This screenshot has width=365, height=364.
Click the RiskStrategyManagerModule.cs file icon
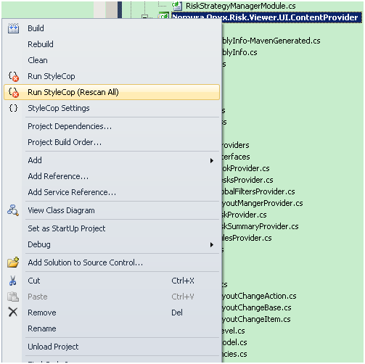[x=177, y=6]
